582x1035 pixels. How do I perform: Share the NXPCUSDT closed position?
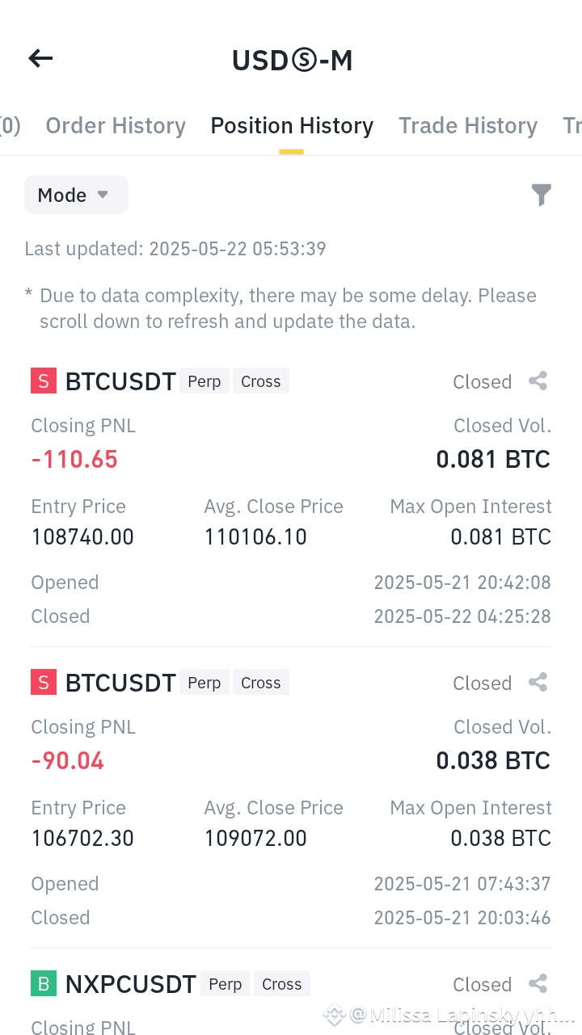pyautogui.click(x=538, y=984)
